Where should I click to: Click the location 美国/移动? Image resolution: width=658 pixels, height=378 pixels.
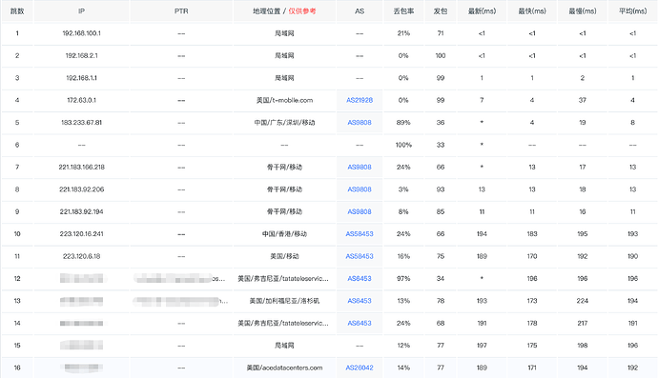coord(284,256)
